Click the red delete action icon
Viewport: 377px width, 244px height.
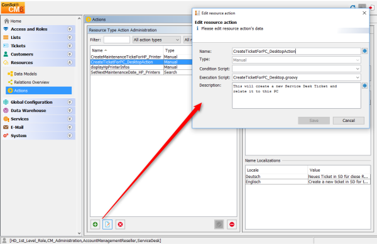(x=120, y=225)
